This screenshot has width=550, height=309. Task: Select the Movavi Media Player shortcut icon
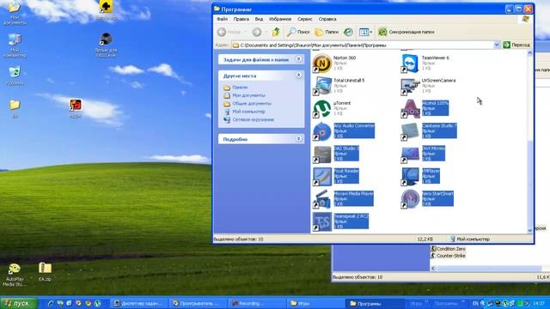tap(322, 199)
